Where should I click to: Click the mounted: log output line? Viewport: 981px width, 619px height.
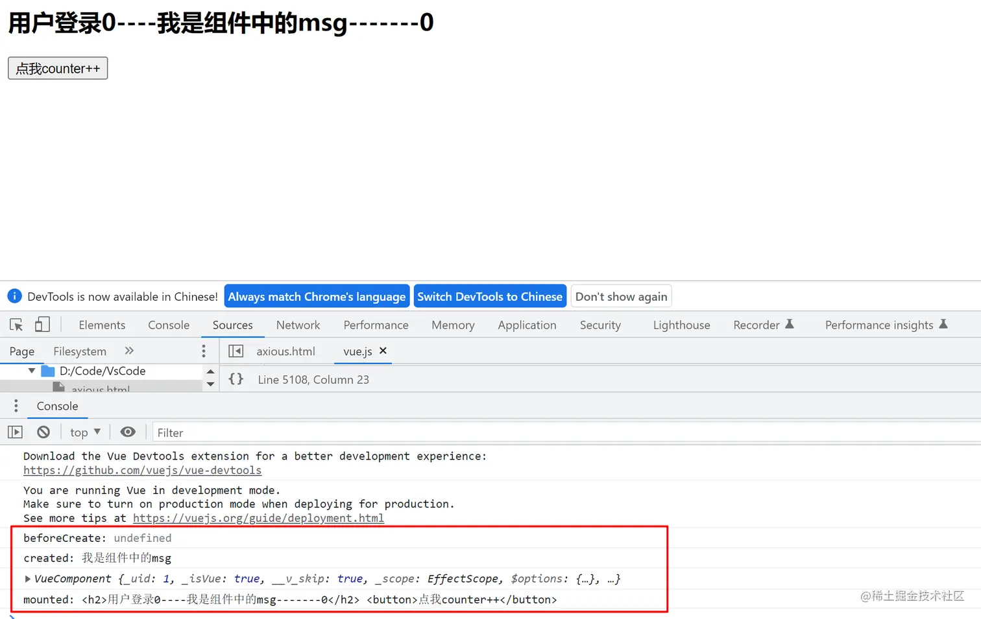(290, 600)
